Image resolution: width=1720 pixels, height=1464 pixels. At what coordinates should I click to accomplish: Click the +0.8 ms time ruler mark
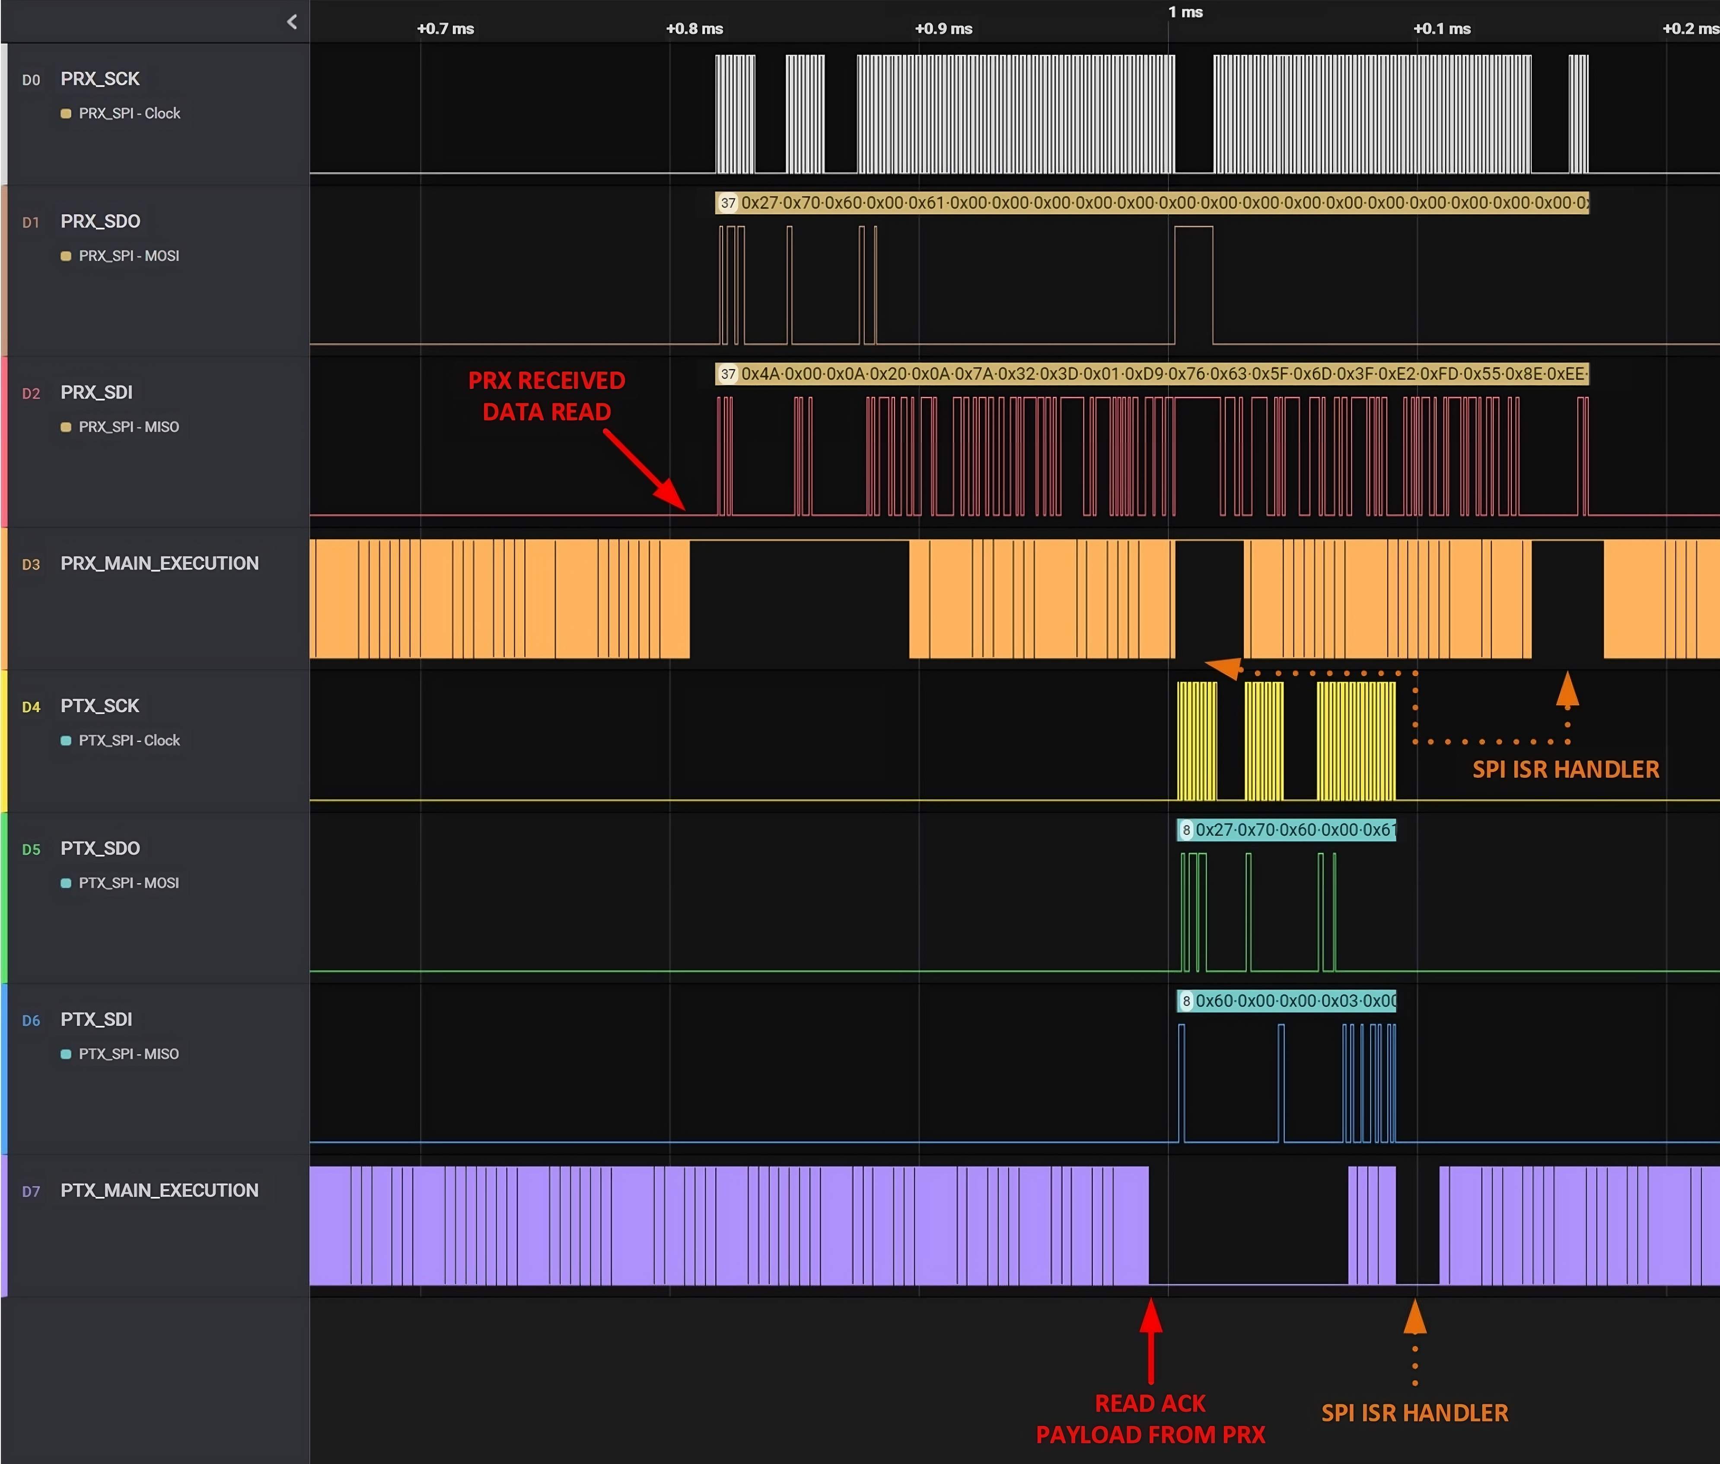[x=695, y=29]
